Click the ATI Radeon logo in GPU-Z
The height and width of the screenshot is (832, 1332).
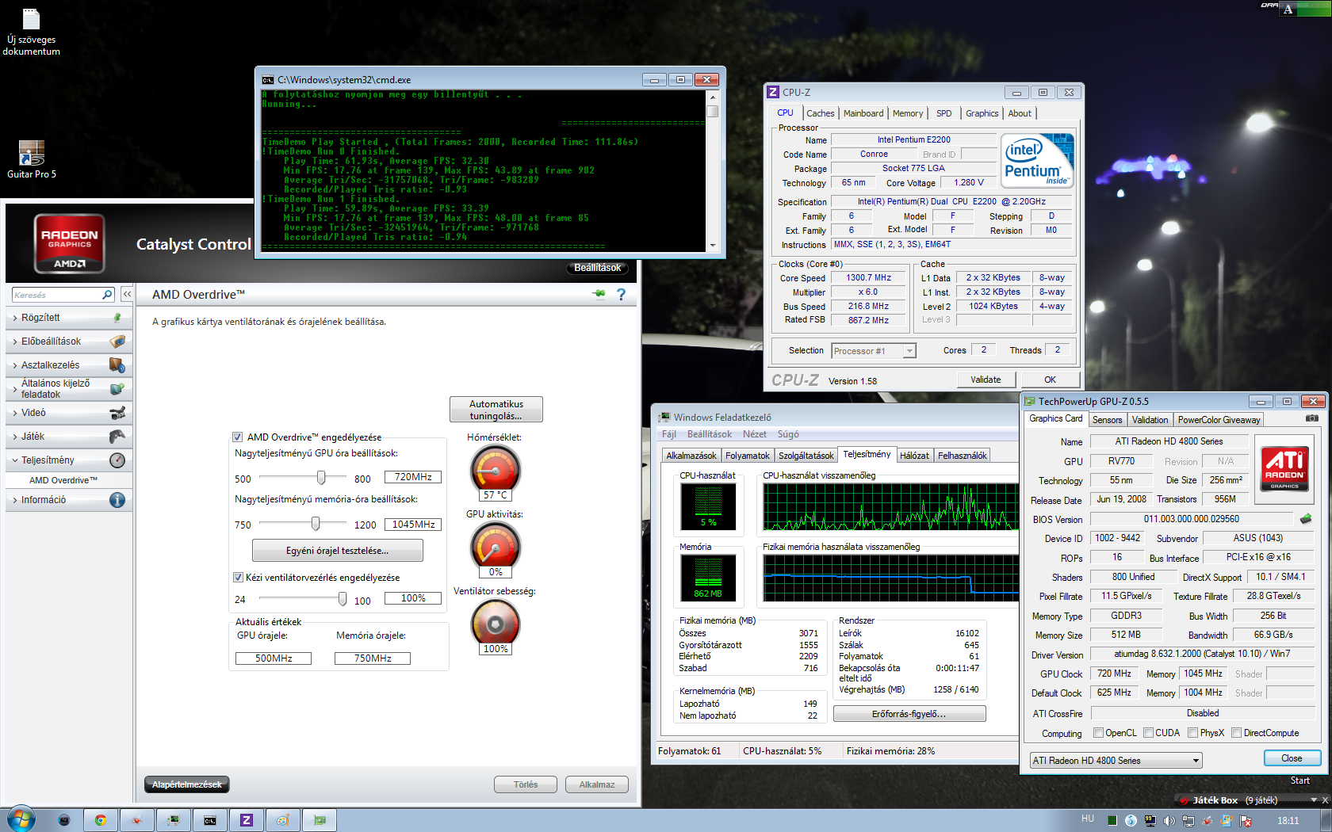click(x=1284, y=468)
